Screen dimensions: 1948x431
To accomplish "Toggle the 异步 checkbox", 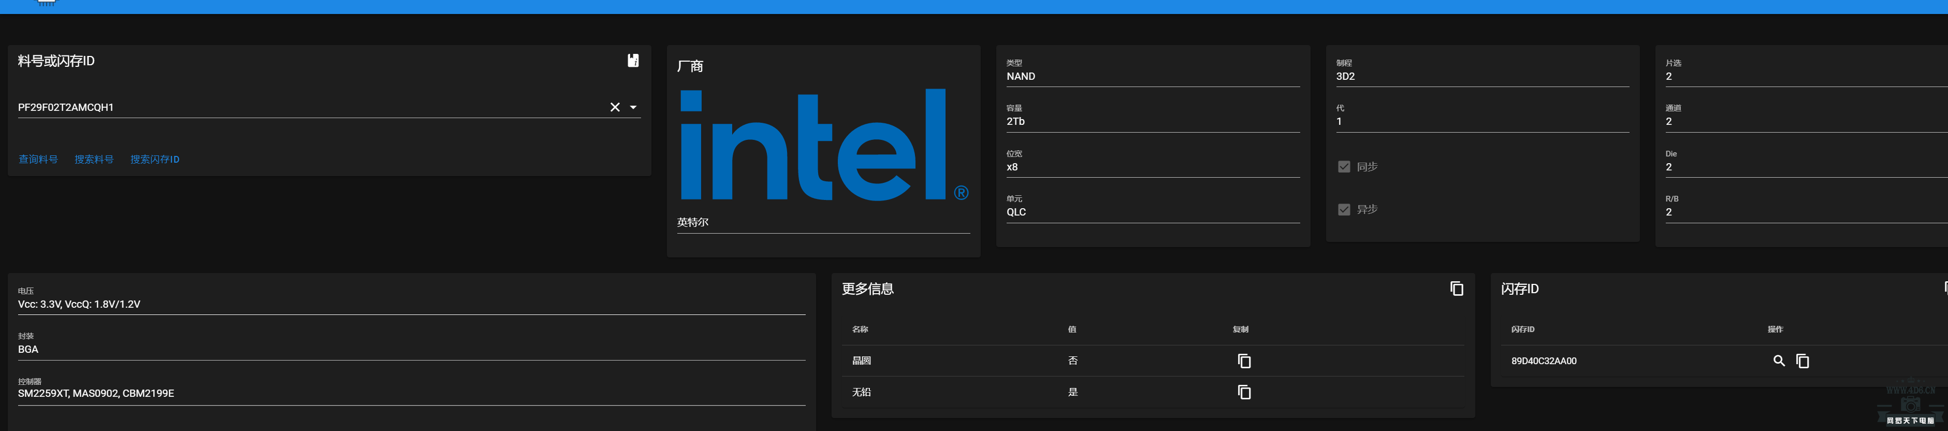I will 1344,209.
